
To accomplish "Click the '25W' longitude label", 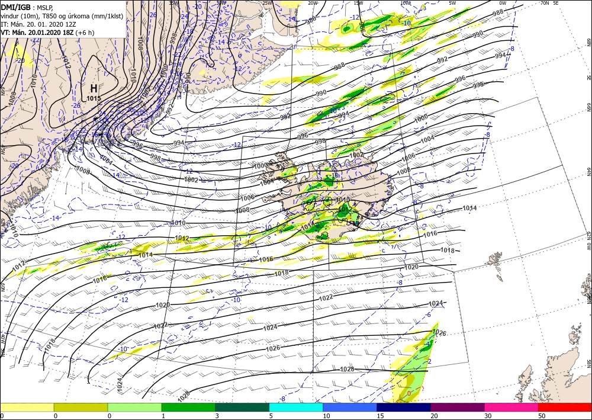I will [x=268, y=3].
